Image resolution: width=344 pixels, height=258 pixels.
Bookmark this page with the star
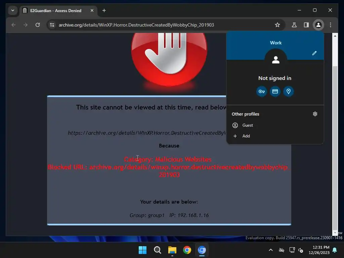[277, 25]
